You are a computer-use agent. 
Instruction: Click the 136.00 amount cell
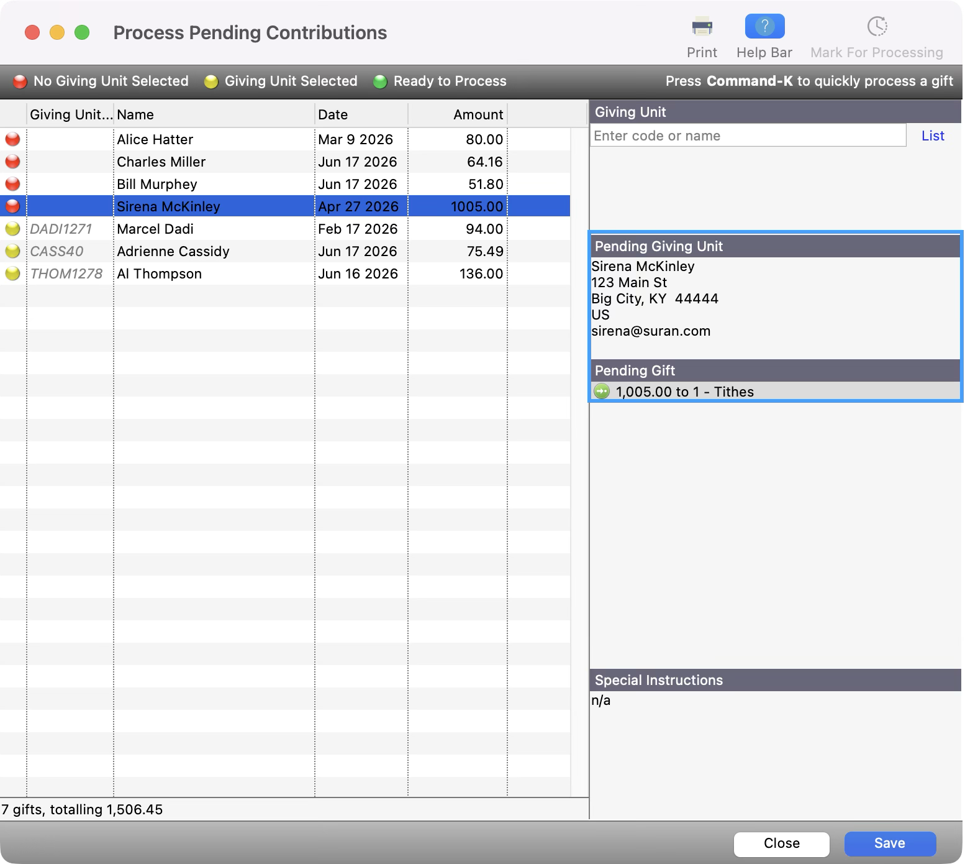(x=481, y=273)
